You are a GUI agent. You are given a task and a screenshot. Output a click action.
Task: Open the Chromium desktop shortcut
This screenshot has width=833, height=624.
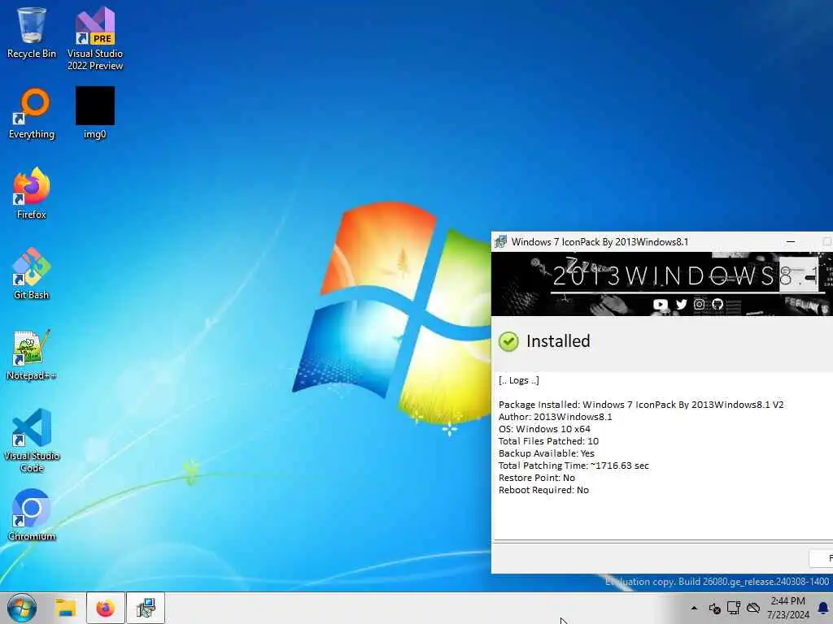tap(32, 514)
